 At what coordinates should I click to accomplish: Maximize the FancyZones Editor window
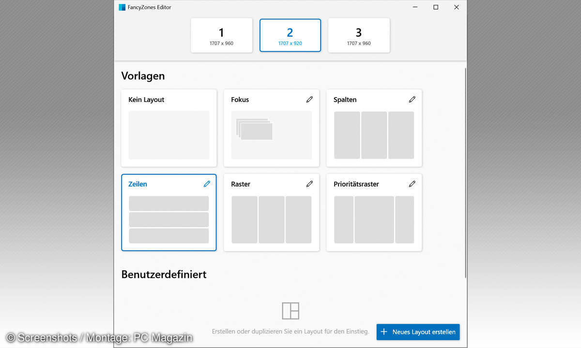click(436, 7)
